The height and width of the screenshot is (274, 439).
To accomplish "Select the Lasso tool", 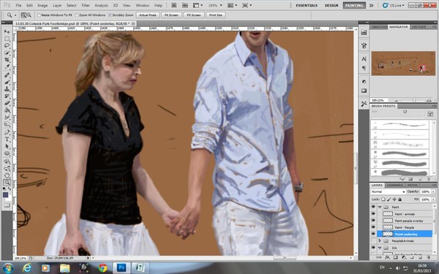I will point(7,45).
